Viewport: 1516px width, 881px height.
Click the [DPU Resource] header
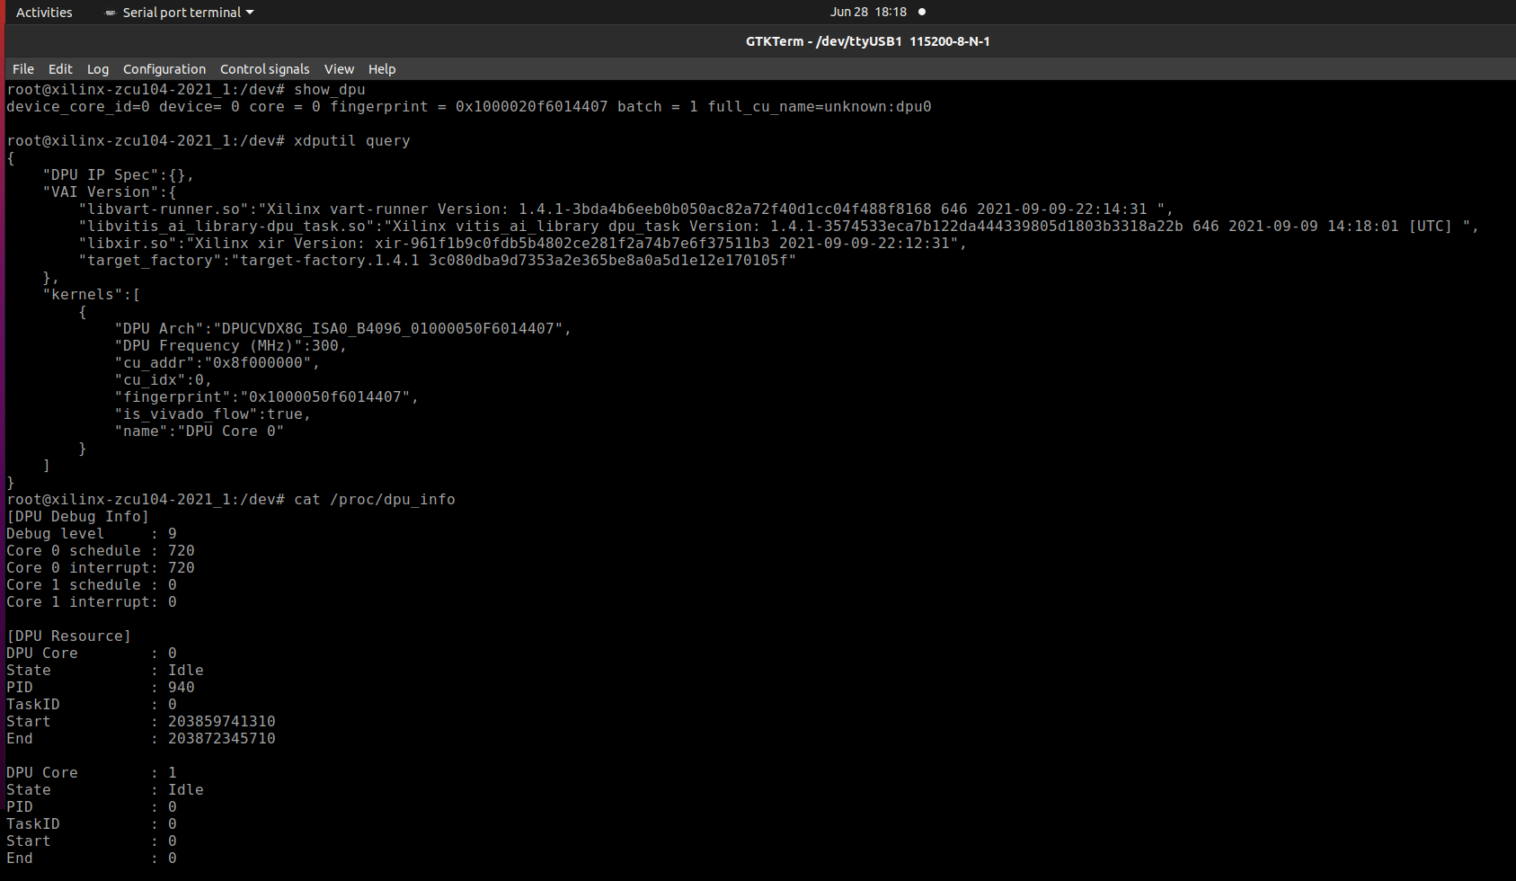click(69, 636)
